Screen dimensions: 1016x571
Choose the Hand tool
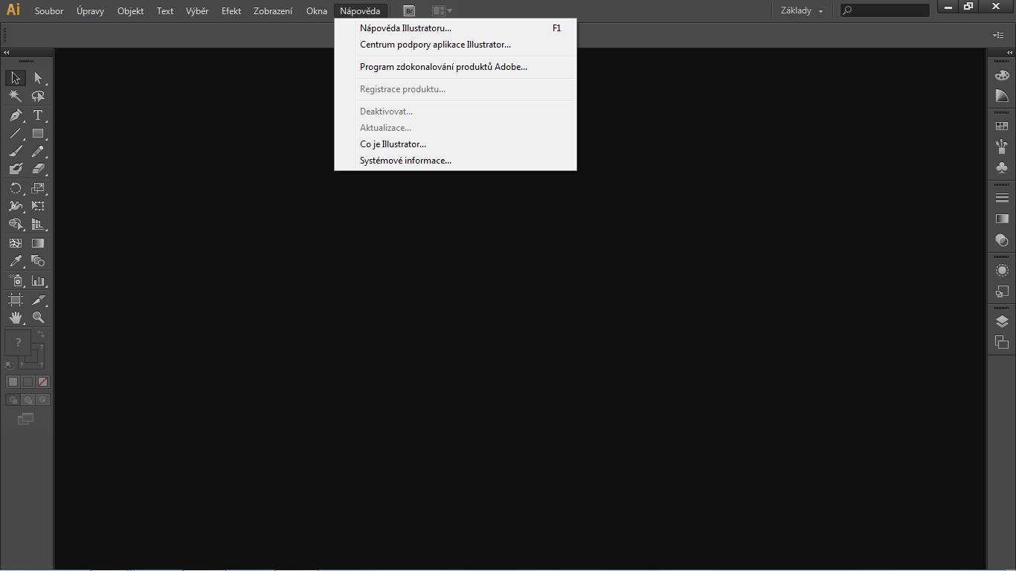16,317
